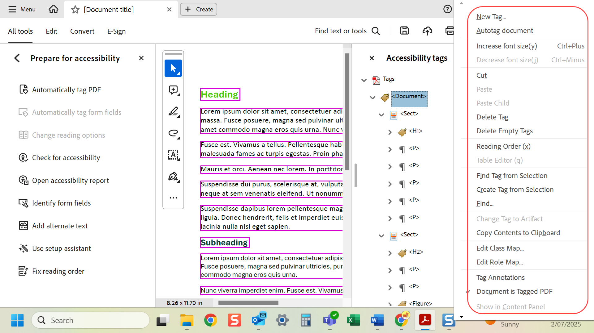Image resolution: width=594 pixels, height=333 pixels.
Task: Expand the Figure tag node
Action: (x=390, y=304)
